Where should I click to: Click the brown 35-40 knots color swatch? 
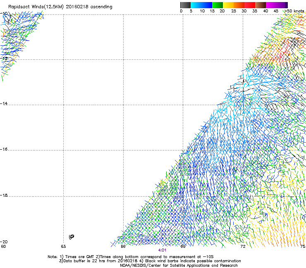click(261, 5)
